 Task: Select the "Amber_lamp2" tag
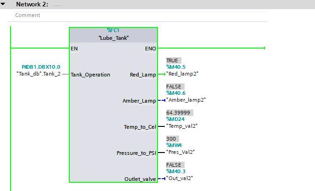(x=186, y=100)
